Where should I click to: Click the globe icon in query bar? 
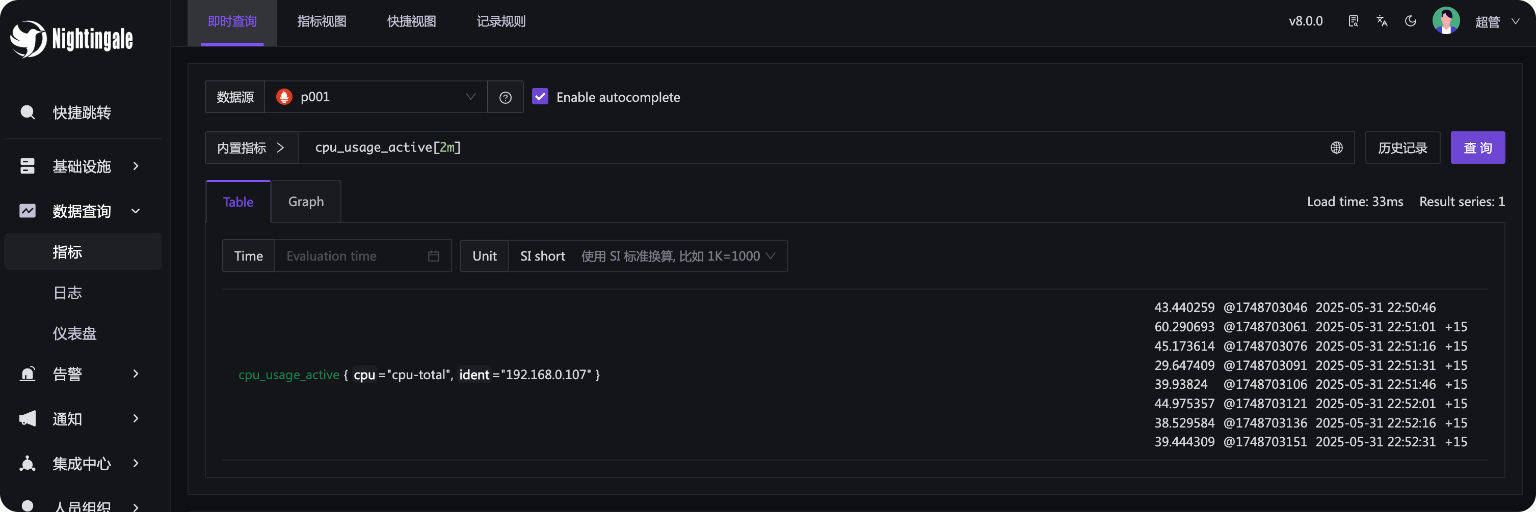tap(1336, 148)
